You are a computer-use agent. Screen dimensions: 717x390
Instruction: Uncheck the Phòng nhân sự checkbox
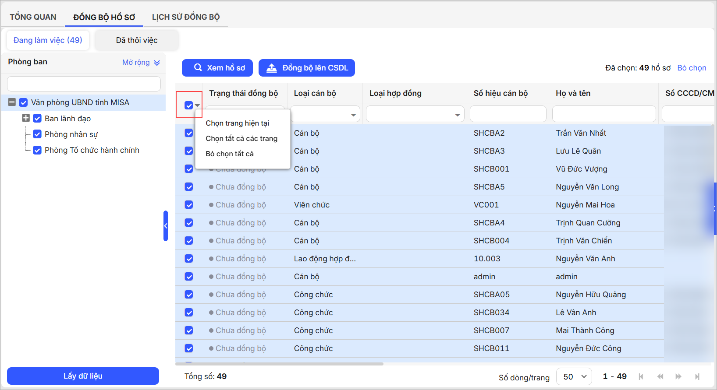point(37,134)
